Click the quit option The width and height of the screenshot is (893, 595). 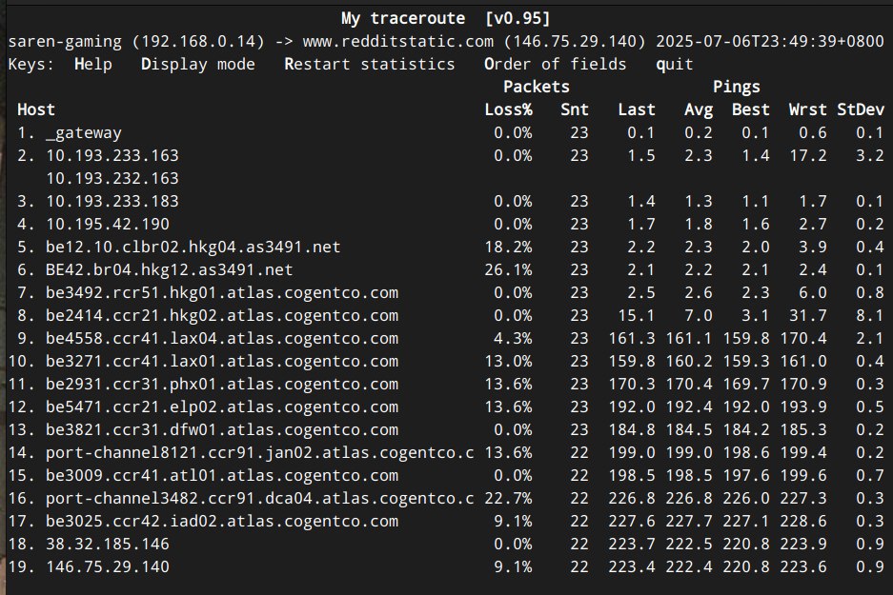click(674, 65)
